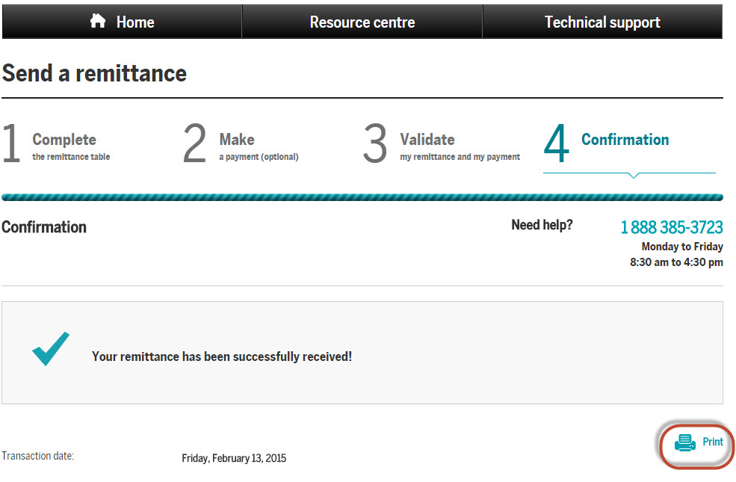Click '8:30 am to 4:30 pm' text
Viewport: 736px width, 482px height.
pos(676,262)
